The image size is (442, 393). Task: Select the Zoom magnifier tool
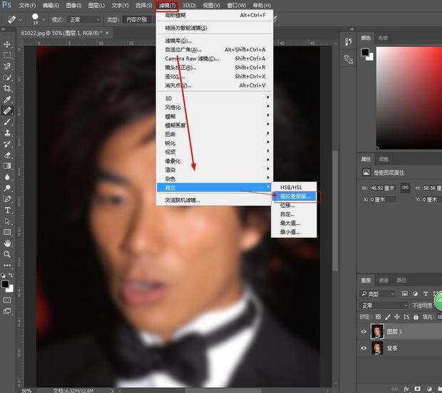8,253
